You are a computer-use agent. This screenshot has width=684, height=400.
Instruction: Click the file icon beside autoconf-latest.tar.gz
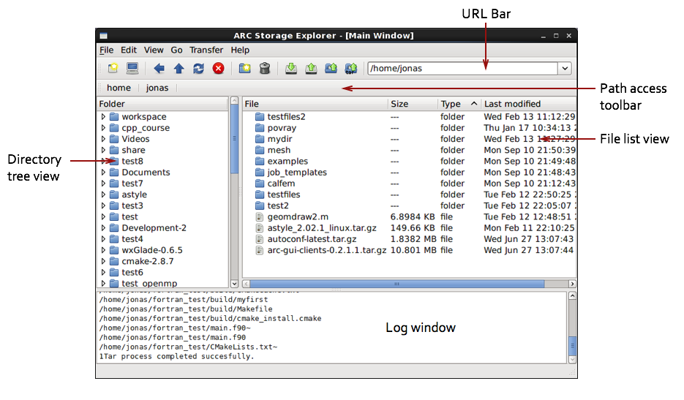tap(260, 239)
